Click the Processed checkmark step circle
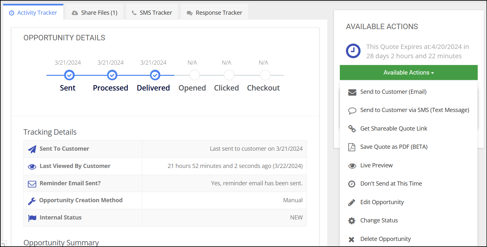 coord(112,75)
